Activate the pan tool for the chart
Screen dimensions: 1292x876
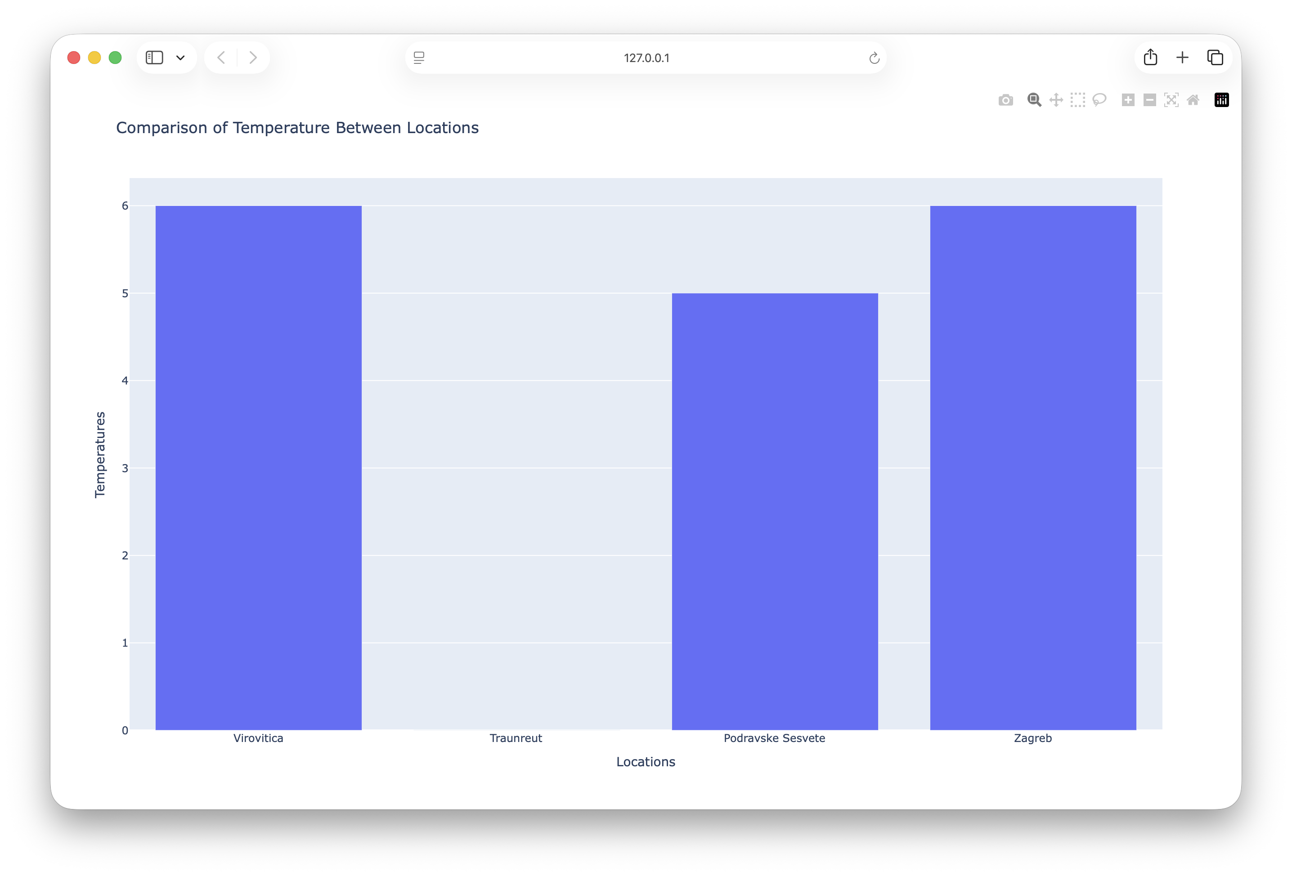1056,100
